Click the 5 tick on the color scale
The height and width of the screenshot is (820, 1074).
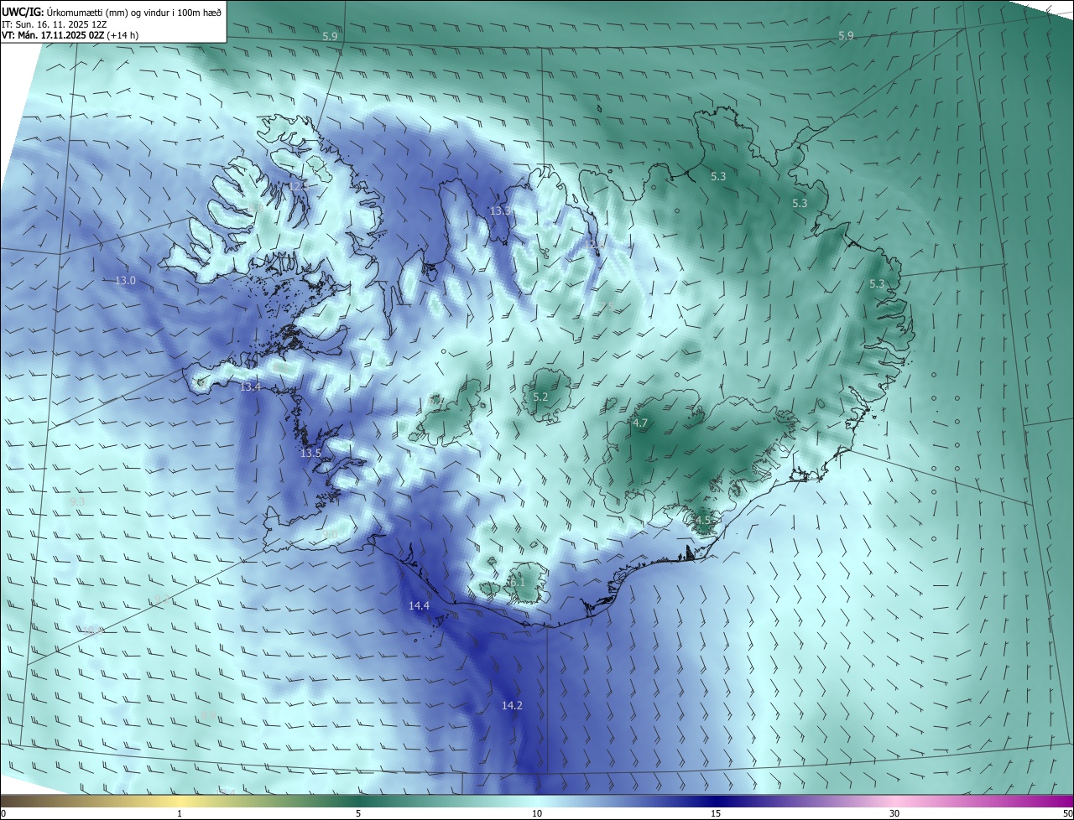click(x=358, y=813)
